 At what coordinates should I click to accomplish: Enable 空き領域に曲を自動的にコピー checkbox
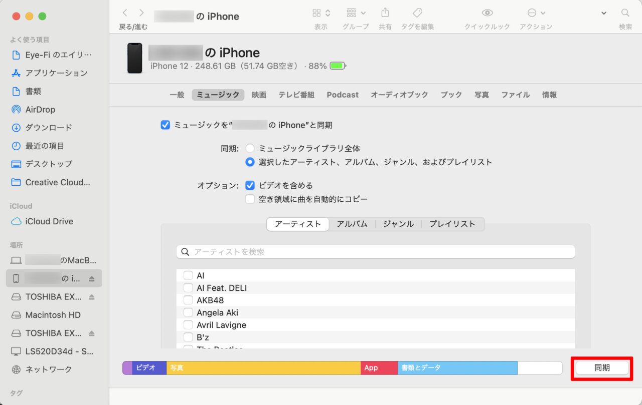(250, 199)
